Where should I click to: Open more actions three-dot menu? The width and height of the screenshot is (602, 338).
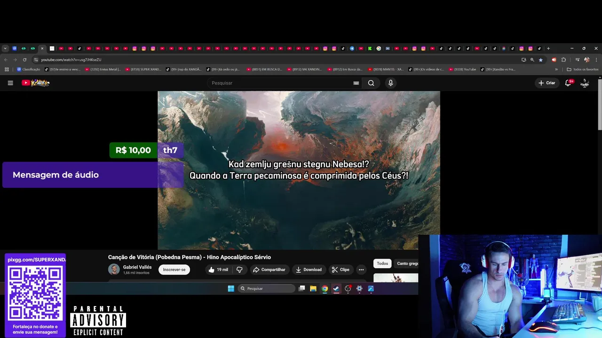tap(361, 269)
